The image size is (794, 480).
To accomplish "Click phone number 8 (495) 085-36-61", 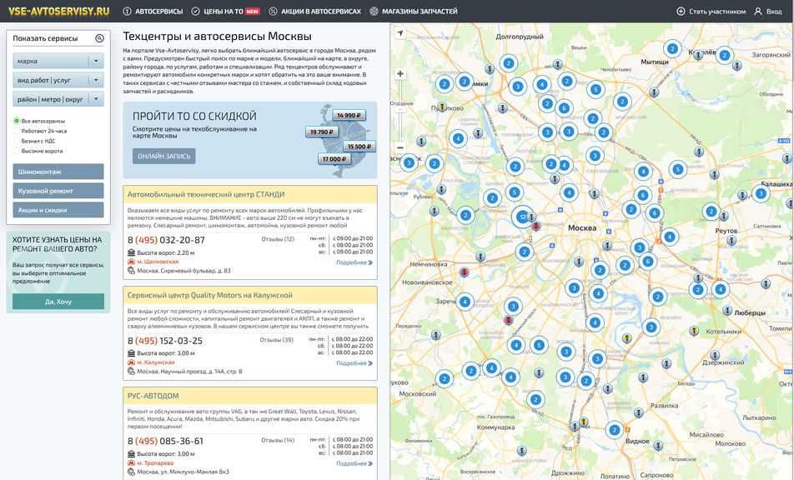I will pos(166,442).
